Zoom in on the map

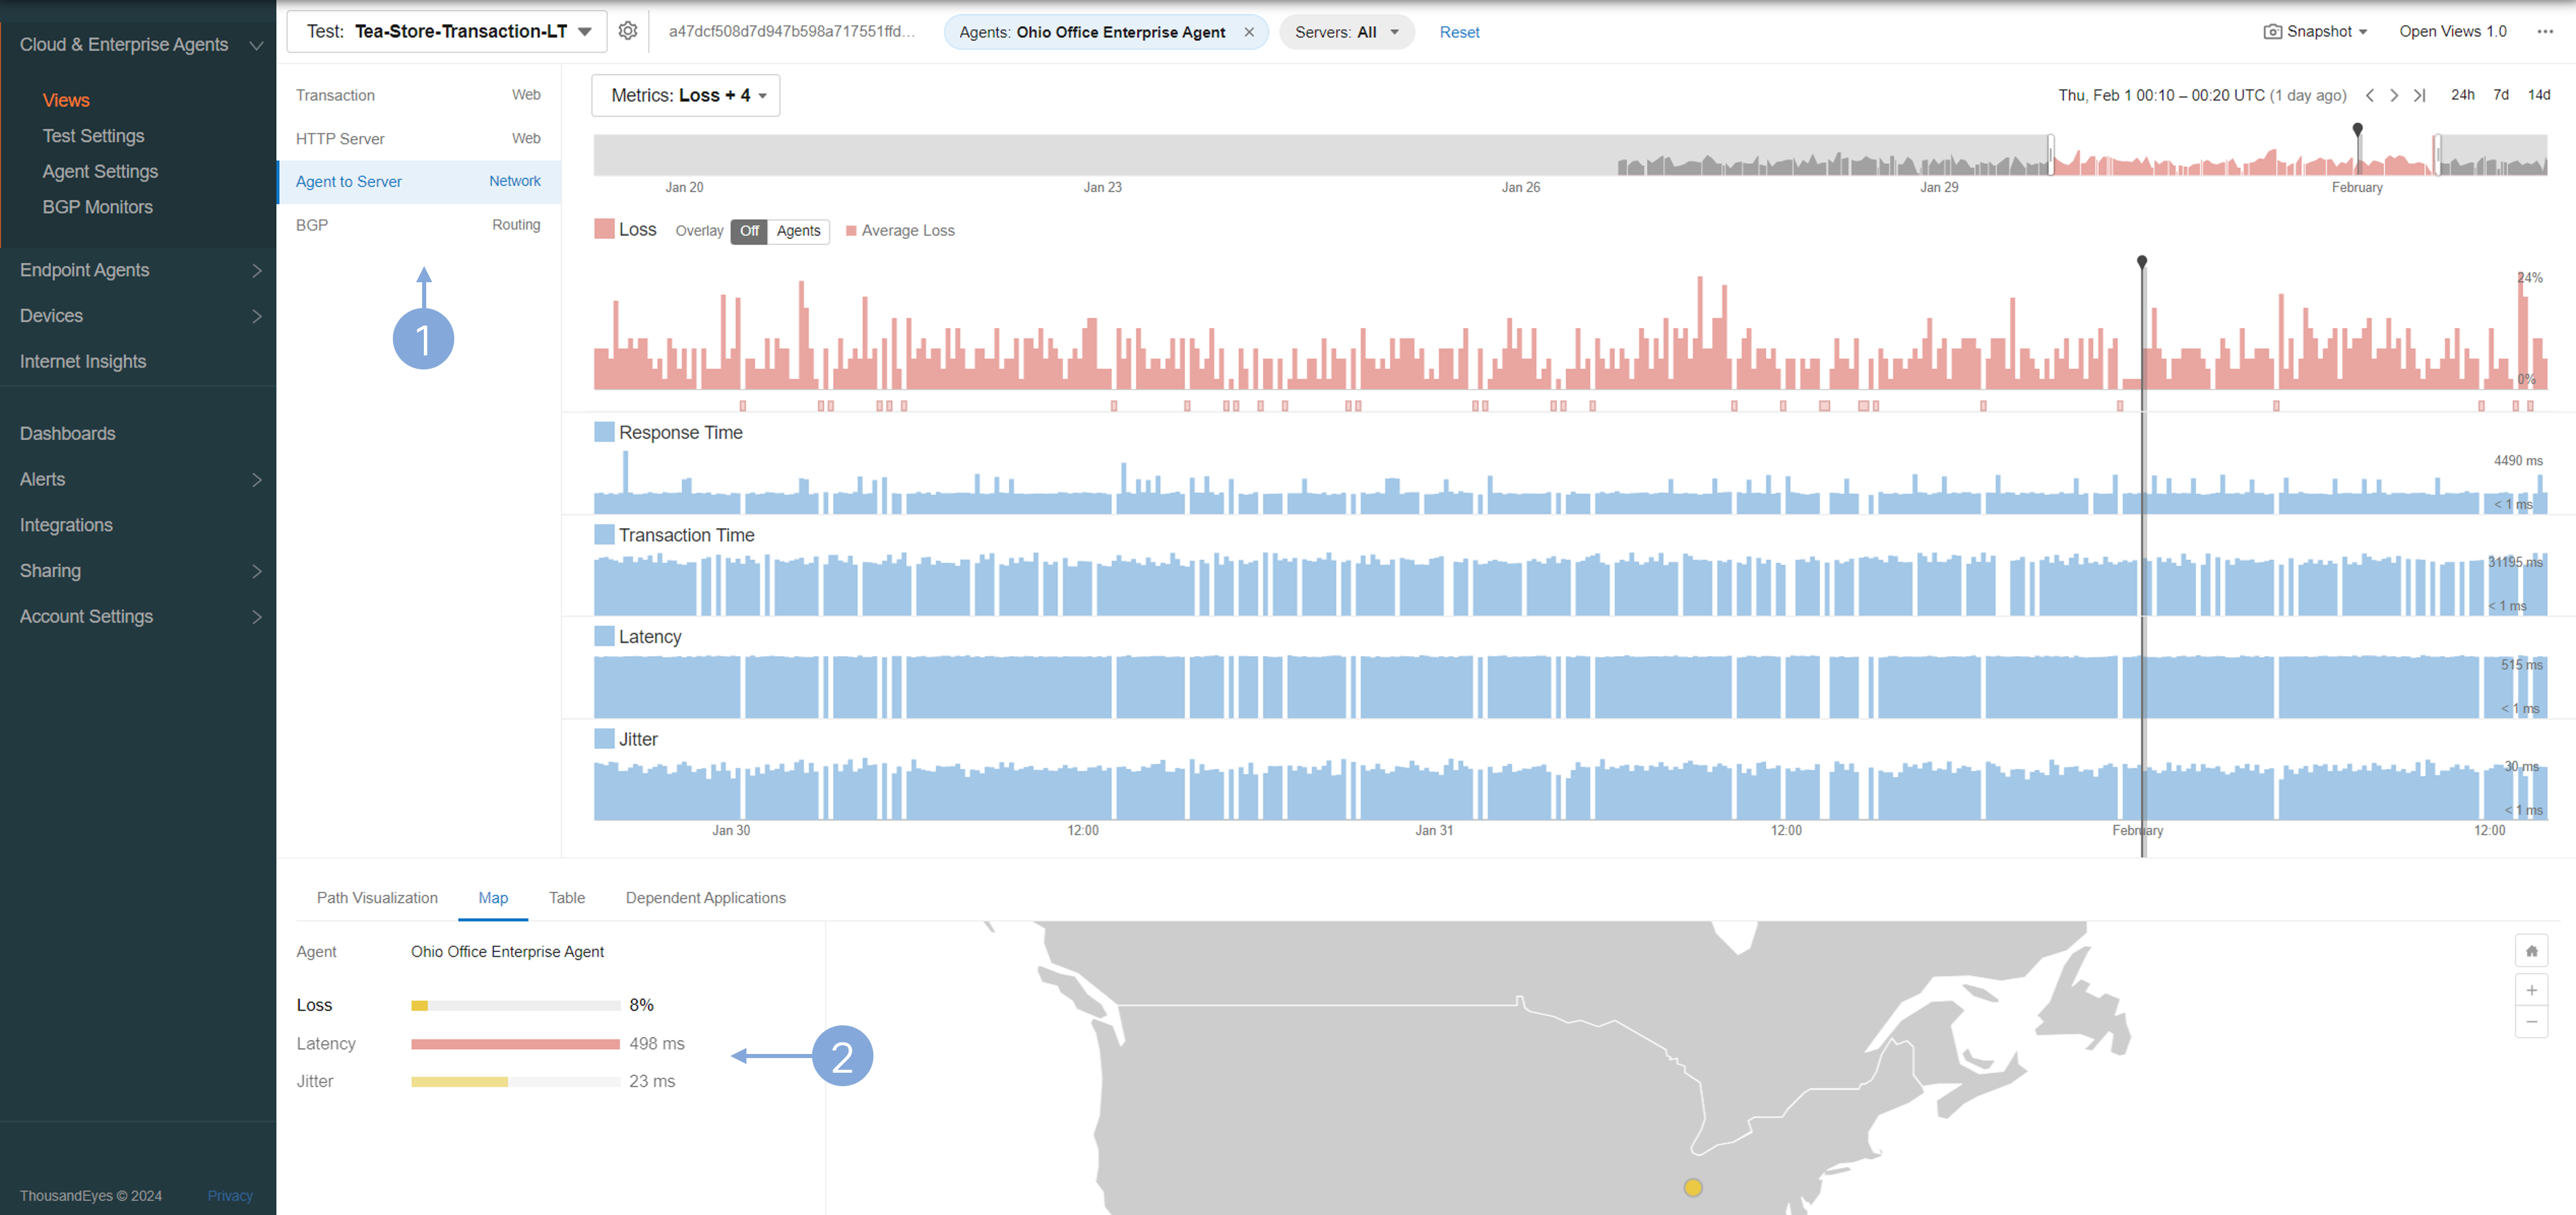coord(2531,990)
